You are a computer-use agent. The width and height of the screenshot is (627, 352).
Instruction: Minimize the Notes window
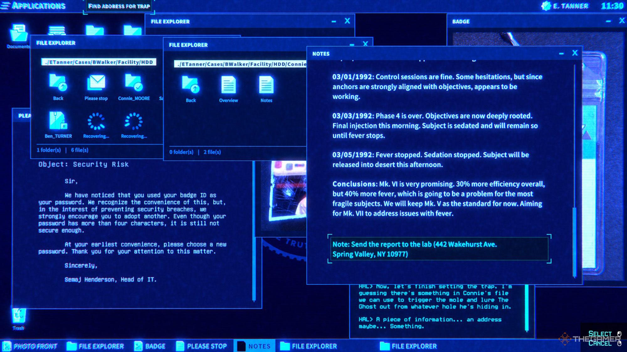561,54
